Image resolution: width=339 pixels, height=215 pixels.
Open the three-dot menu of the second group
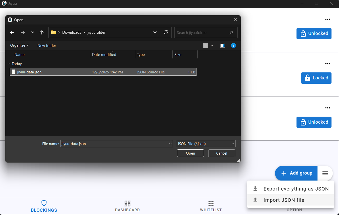click(327, 64)
